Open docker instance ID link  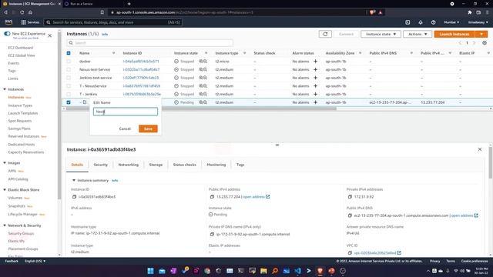(141, 62)
